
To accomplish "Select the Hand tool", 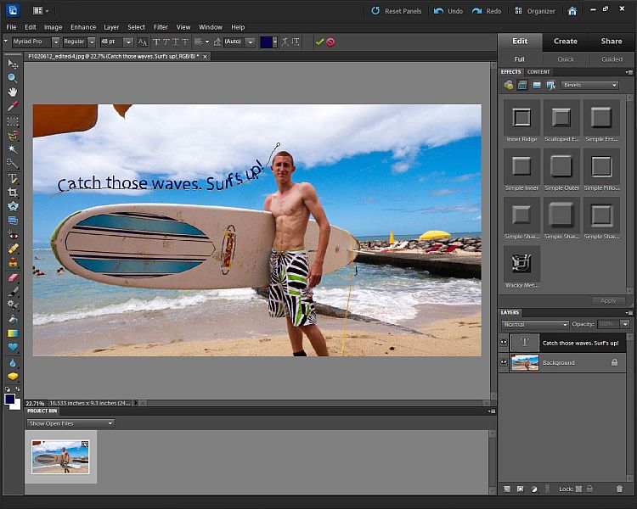I will pos(13,92).
